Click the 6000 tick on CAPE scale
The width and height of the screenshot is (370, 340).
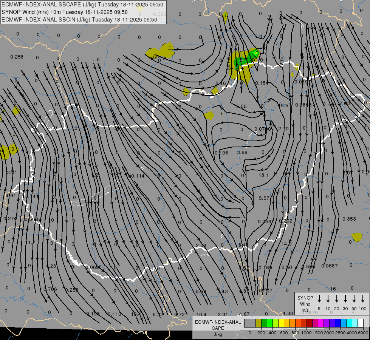[x=363, y=333]
